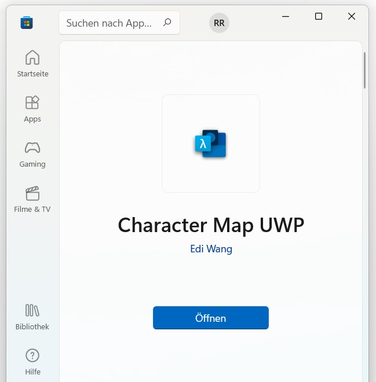This screenshot has height=382, width=376.
Task: Switch to Filme & TV
Action: click(x=32, y=199)
